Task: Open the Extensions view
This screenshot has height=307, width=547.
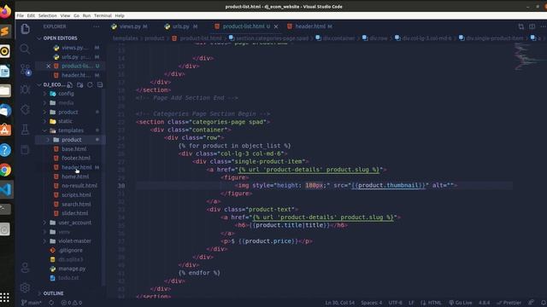Action: [x=25, y=110]
